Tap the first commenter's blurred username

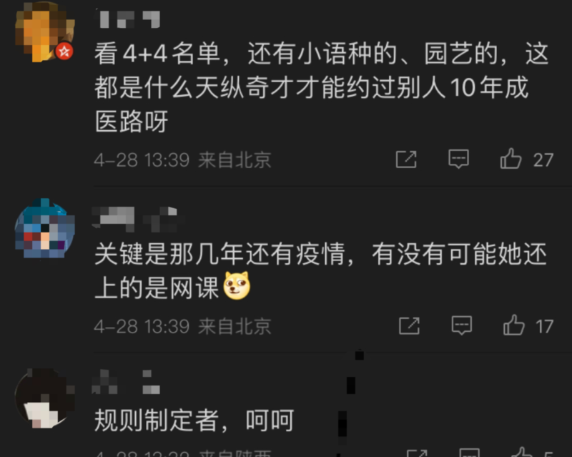click(x=128, y=19)
